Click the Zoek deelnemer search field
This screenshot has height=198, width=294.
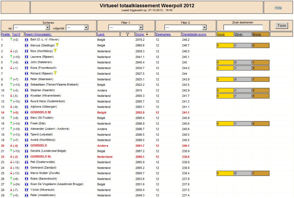pyautogui.click(x=243, y=28)
